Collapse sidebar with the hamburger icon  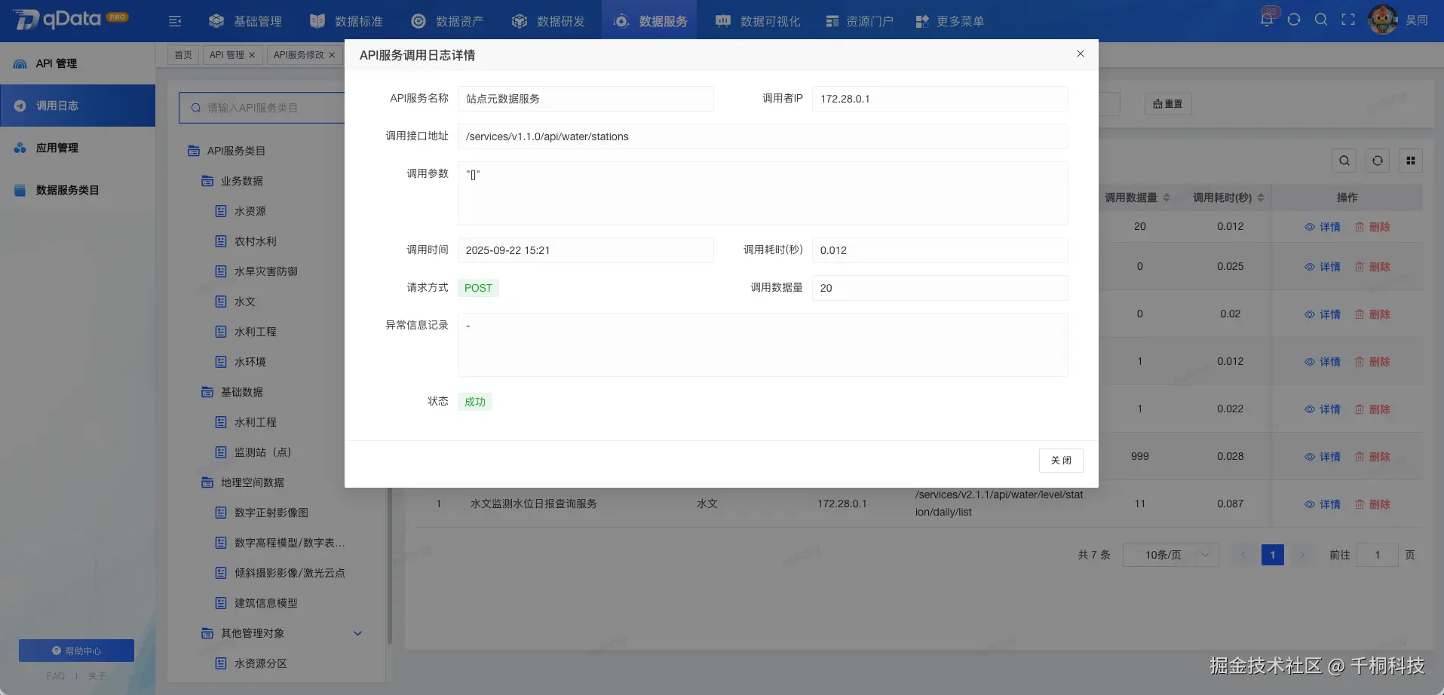click(x=174, y=21)
